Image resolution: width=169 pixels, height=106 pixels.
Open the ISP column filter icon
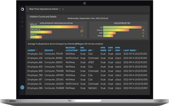click(x=93, y=50)
